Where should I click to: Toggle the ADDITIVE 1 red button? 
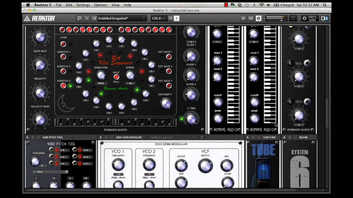[63, 57]
